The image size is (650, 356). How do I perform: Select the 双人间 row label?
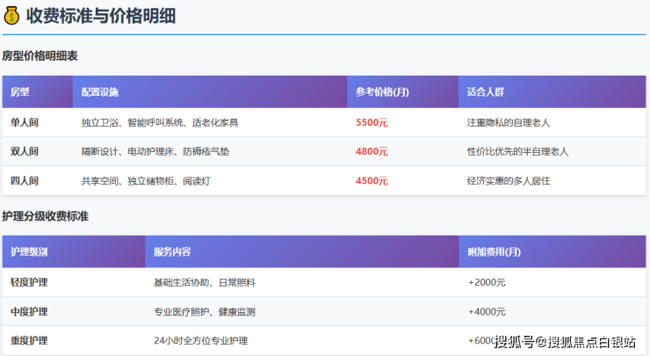pyautogui.click(x=25, y=152)
